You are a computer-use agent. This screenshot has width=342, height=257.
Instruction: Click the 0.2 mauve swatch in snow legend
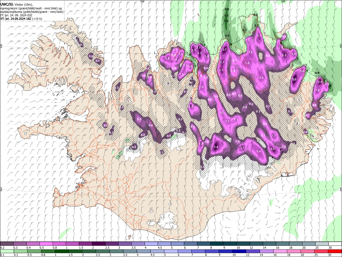[7, 244]
